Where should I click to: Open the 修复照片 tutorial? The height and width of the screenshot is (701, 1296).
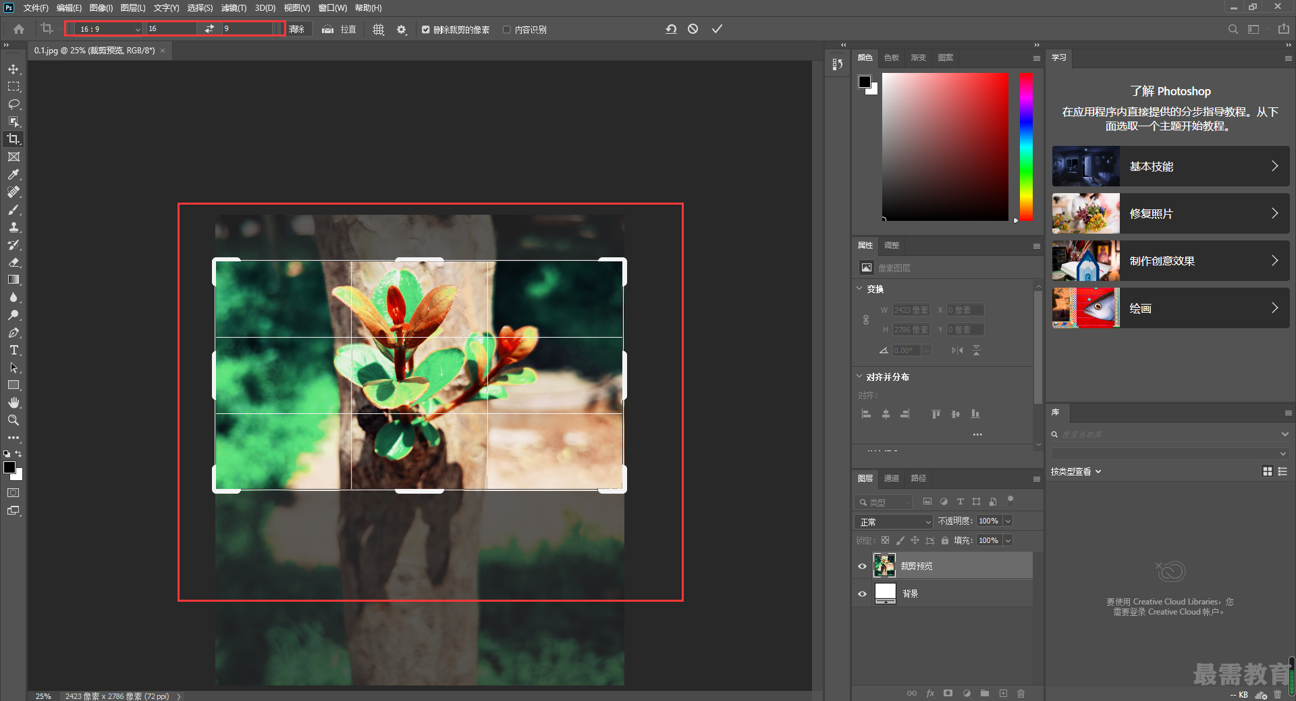click(x=1170, y=213)
